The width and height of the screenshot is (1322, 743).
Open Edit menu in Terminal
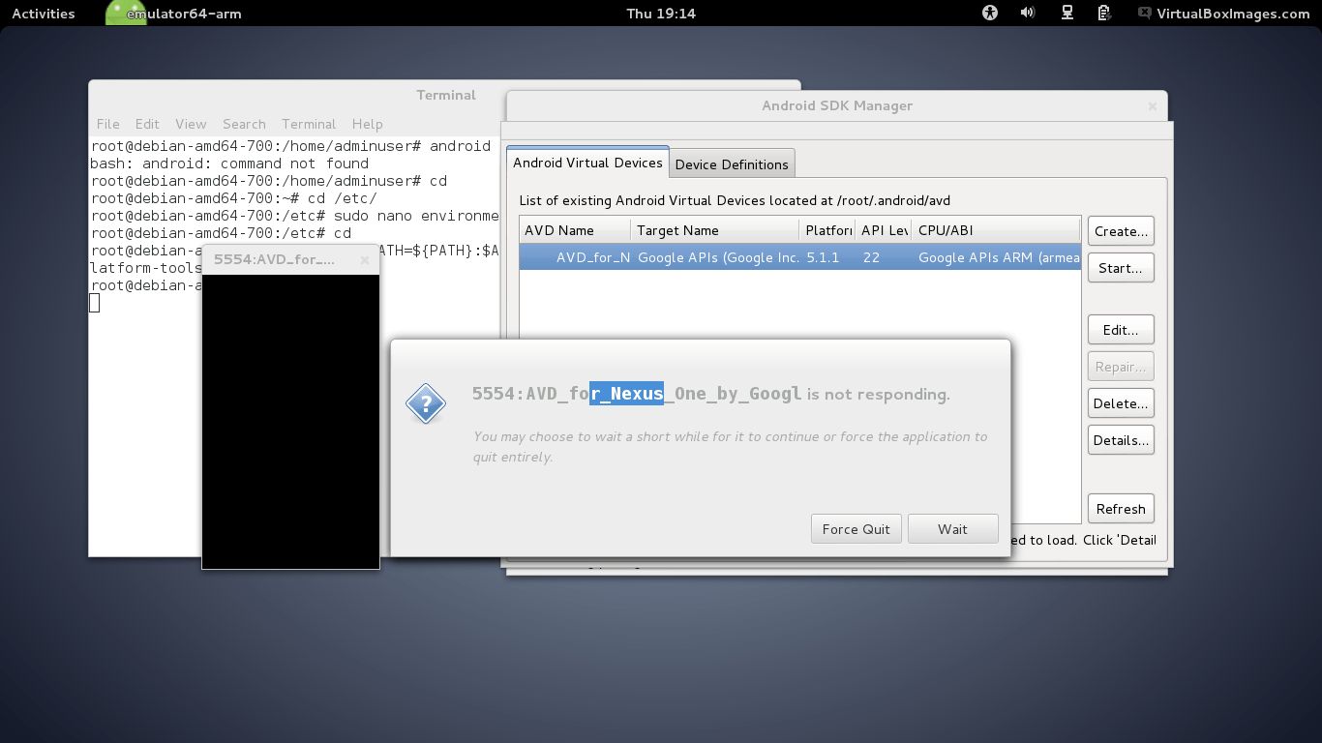coord(147,124)
